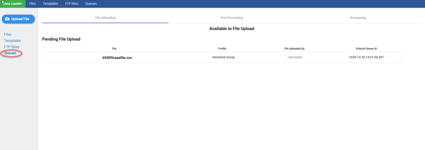Screen dimensions: 425x150
Task: Go to Files in the sidebar
Action: coord(8,34)
